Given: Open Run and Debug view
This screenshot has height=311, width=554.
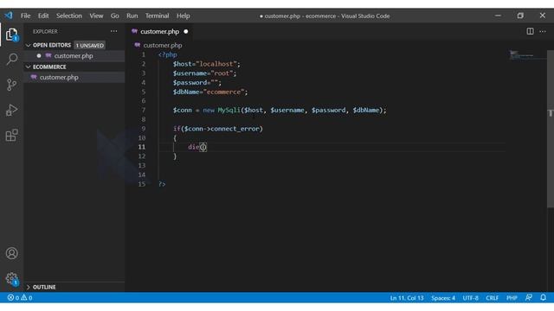Looking at the screenshot, I should (x=11, y=110).
